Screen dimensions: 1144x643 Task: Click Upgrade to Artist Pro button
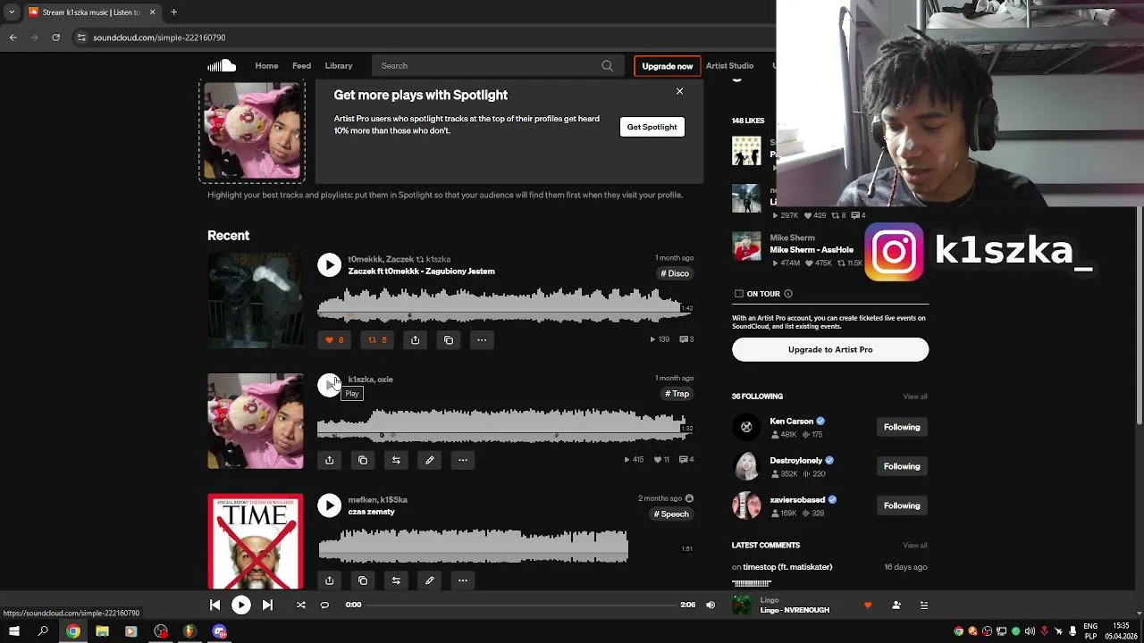(830, 349)
